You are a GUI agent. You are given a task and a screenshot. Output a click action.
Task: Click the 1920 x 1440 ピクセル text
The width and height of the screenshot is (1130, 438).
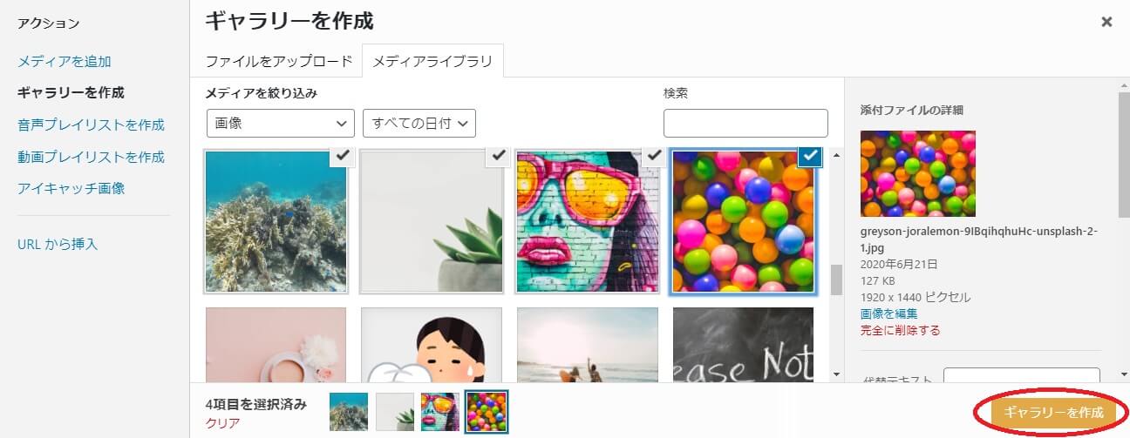(916, 297)
